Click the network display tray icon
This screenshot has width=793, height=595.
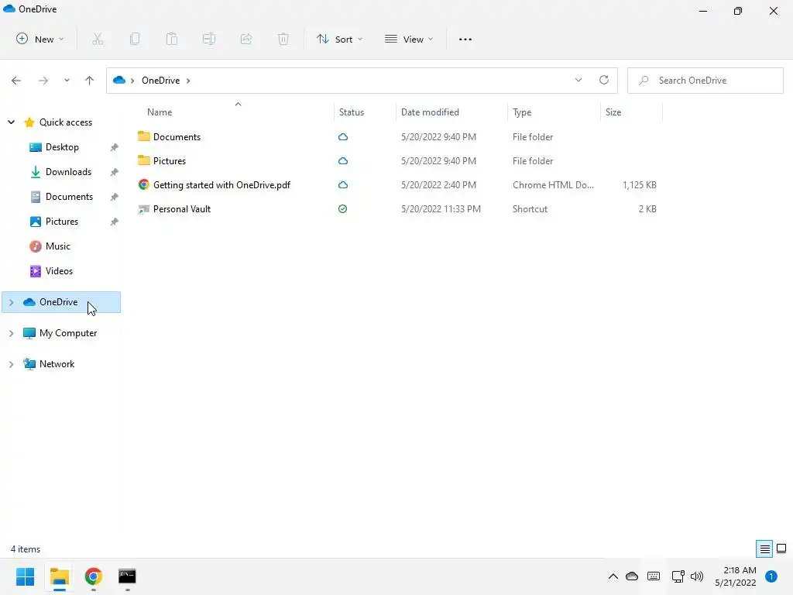coord(678,576)
